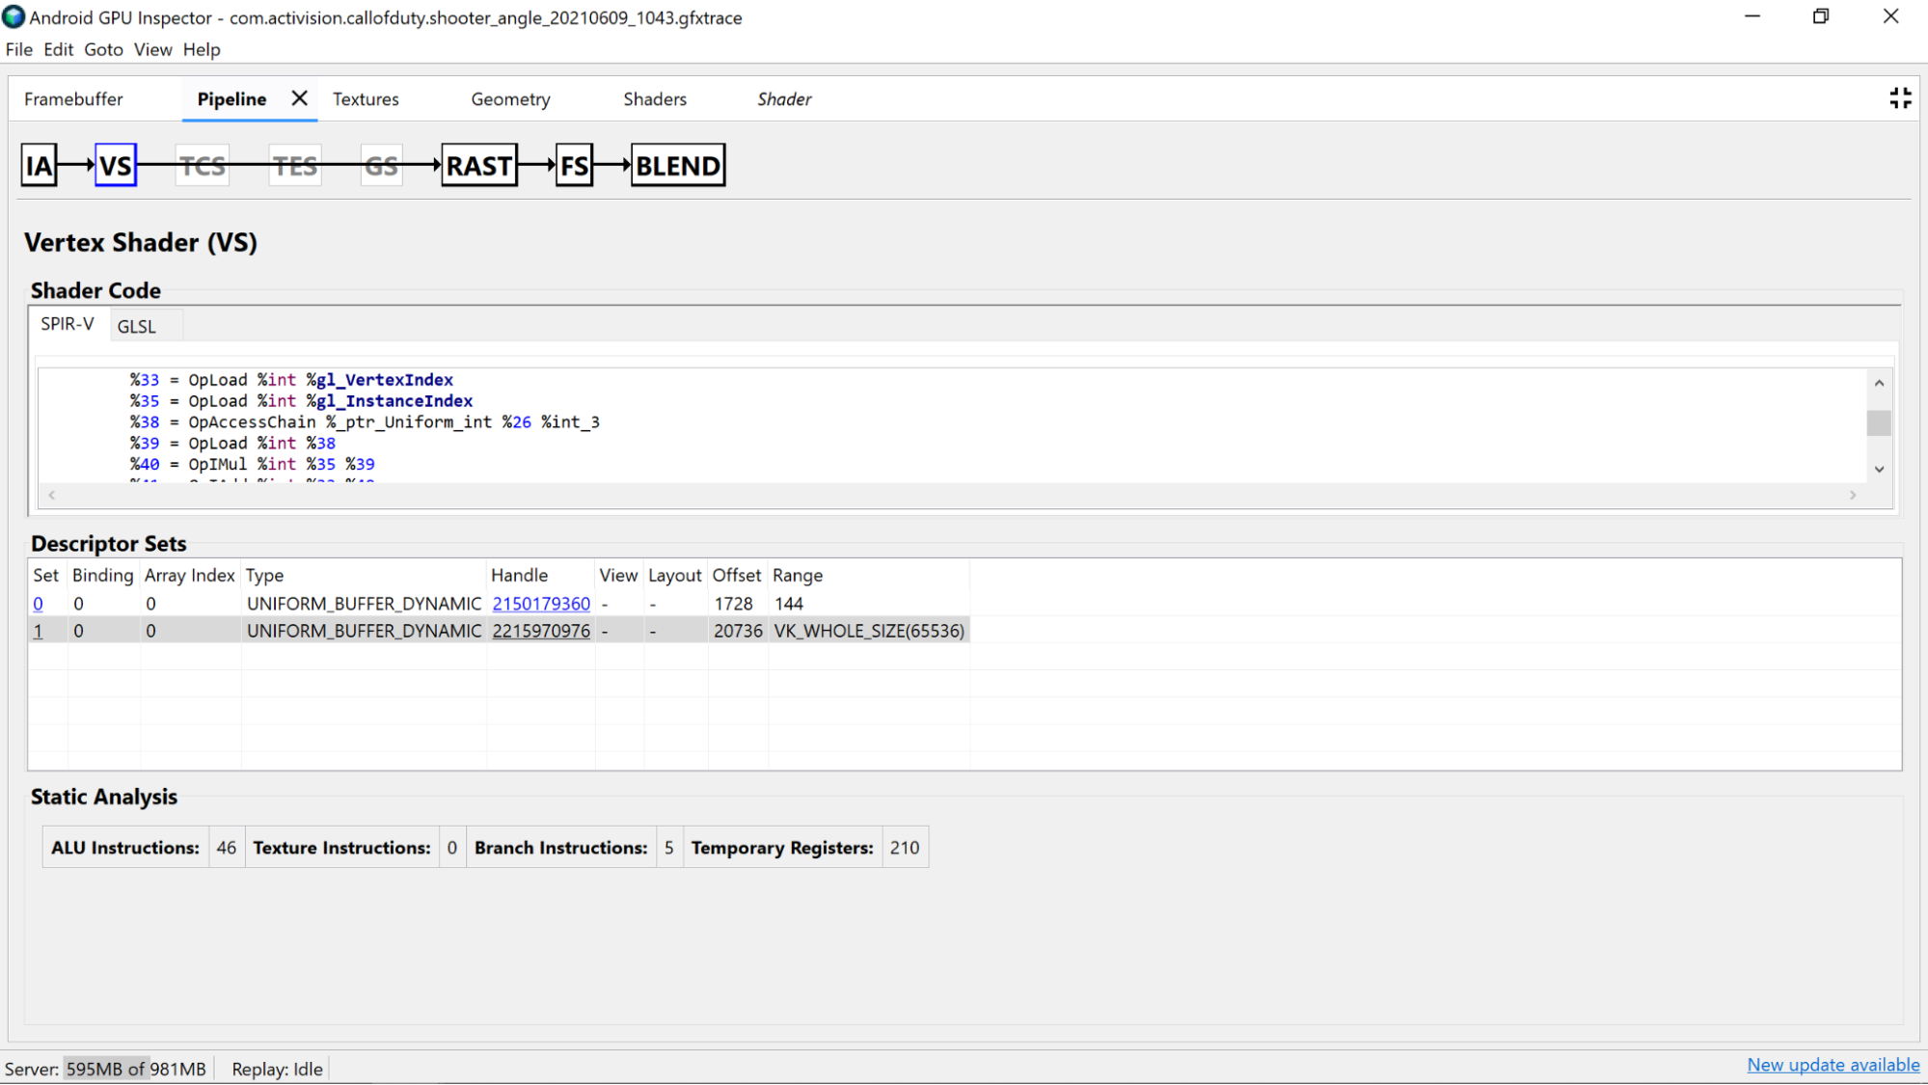The width and height of the screenshot is (1928, 1085).
Task: Select the VS vertex shader stage
Action: pyautogui.click(x=115, y=166)
